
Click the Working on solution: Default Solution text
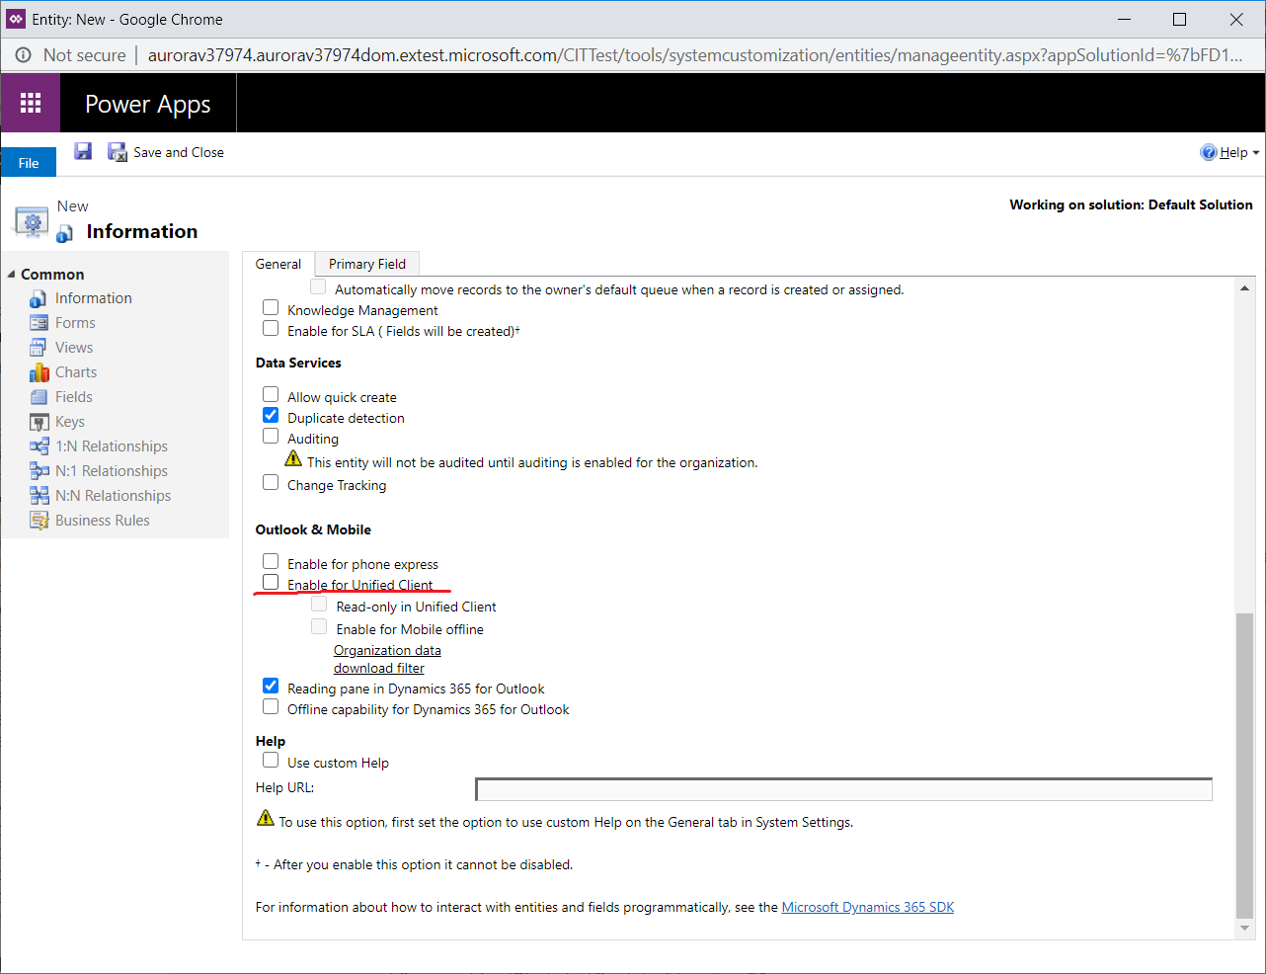click(x=1131, y=204)
